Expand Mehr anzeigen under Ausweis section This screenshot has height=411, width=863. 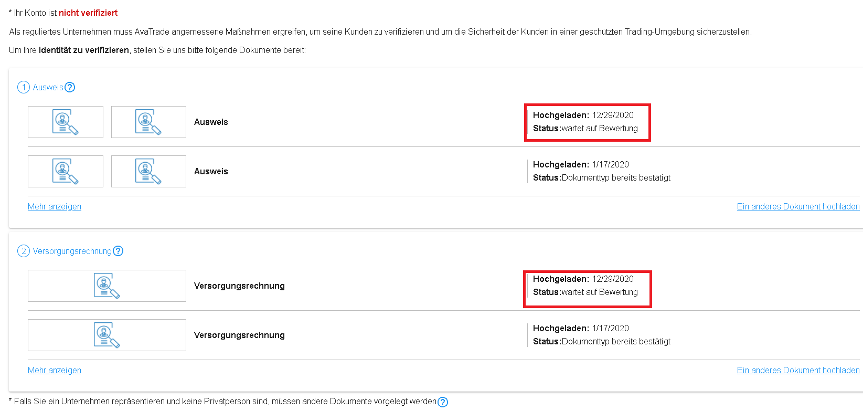pyautogui.click(x=55, y=206)
